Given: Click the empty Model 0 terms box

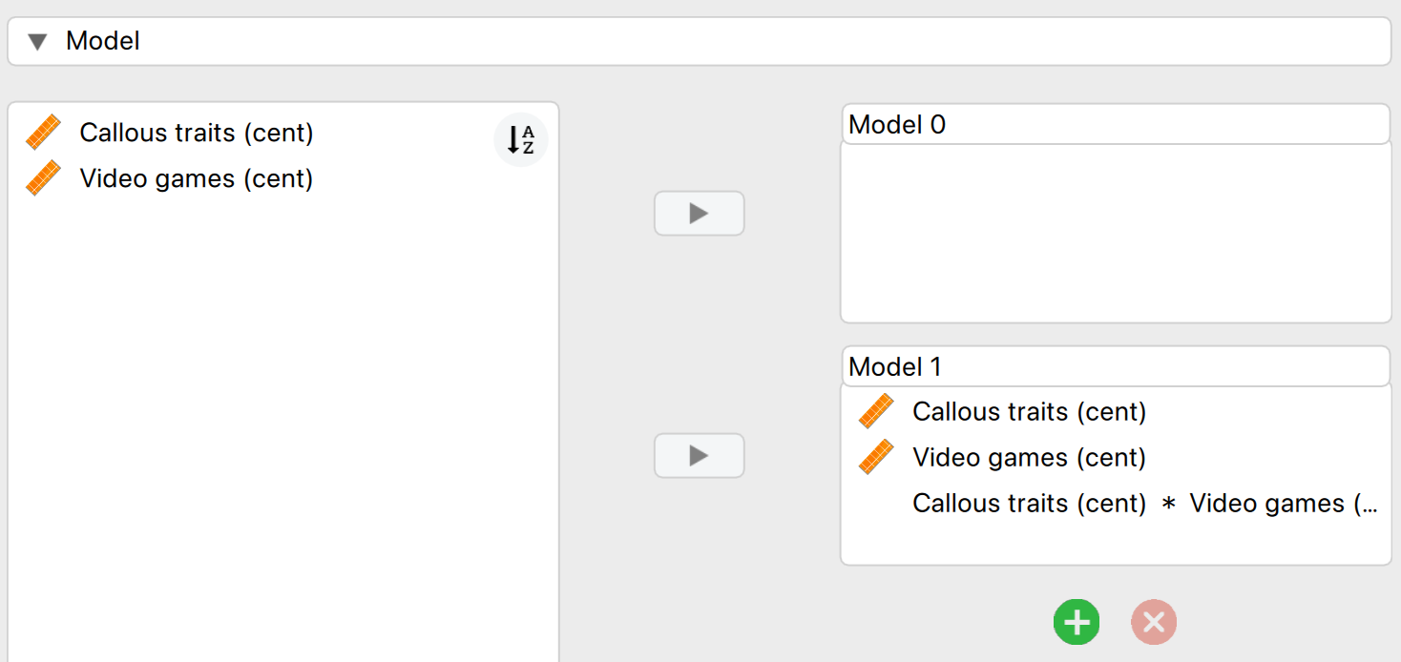Looking at the screenshot, I should pos(1116,234).
